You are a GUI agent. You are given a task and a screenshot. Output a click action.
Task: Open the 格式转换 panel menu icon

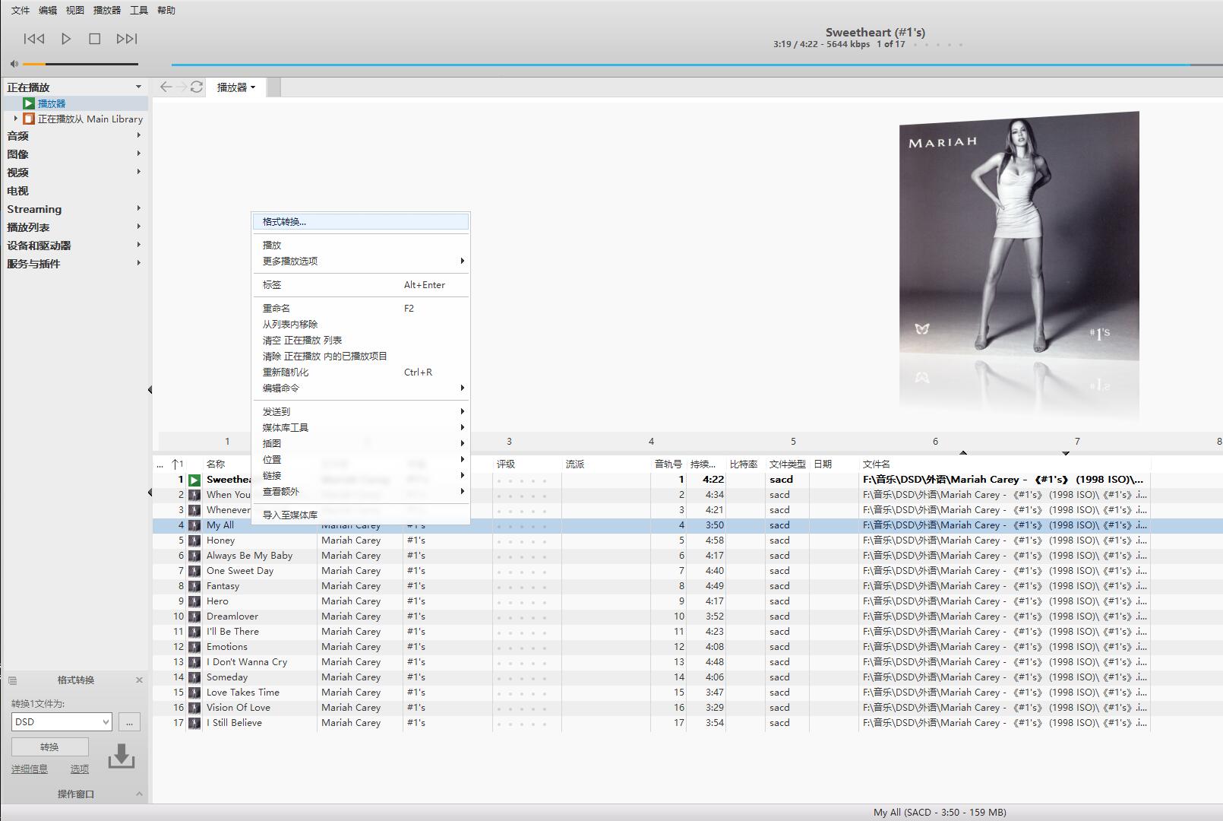pyautogui.click(x=12, y=680)
